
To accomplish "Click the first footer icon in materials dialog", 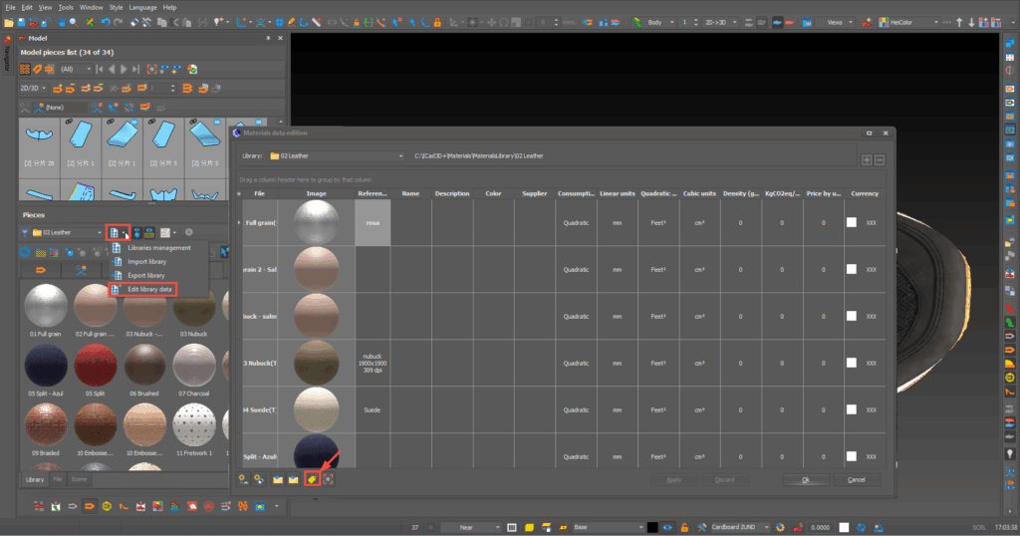I will [245, 479].
